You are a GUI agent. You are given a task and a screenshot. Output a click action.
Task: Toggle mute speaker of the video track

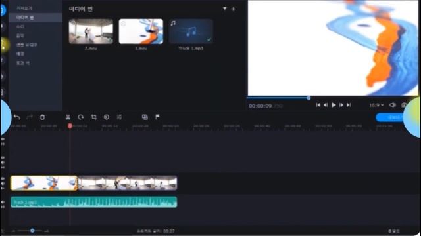(x=3, y=184)
